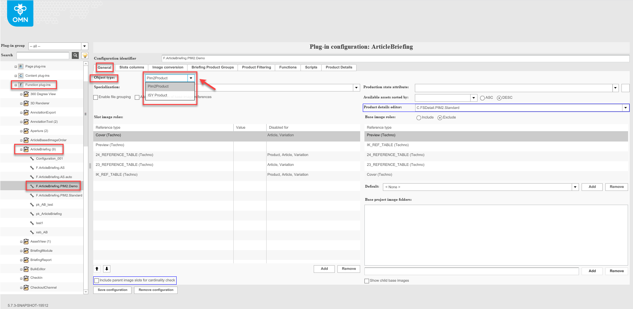The height and width of the screenshot is (309, 633).
Task: Click the OMN bee logo
Action: (20, 13)
